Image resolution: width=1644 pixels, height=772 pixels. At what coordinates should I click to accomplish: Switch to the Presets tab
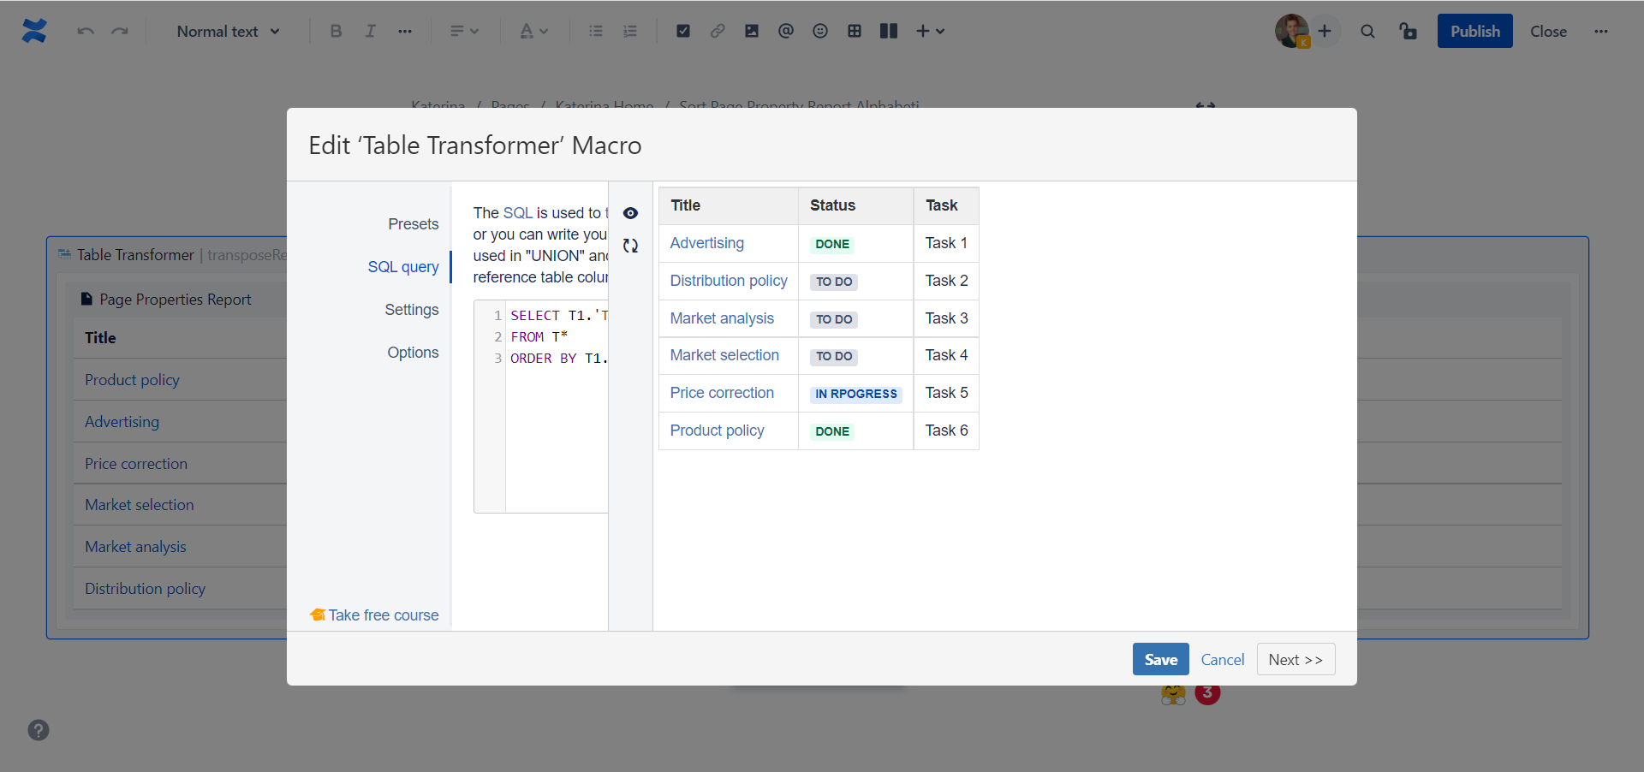(x=414, y=224)
